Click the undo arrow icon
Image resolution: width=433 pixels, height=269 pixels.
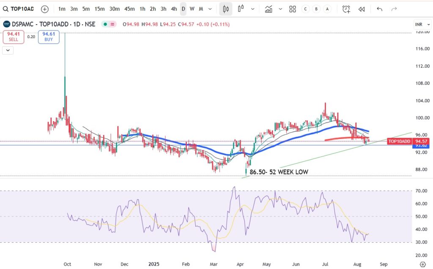click(379, 9)
